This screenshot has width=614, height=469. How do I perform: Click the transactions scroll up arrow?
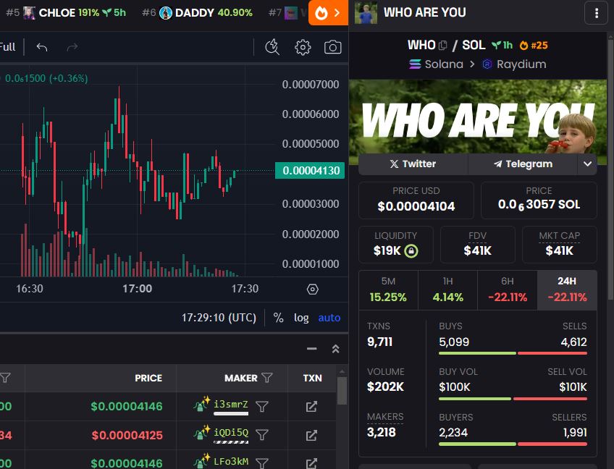pos(342,371)
